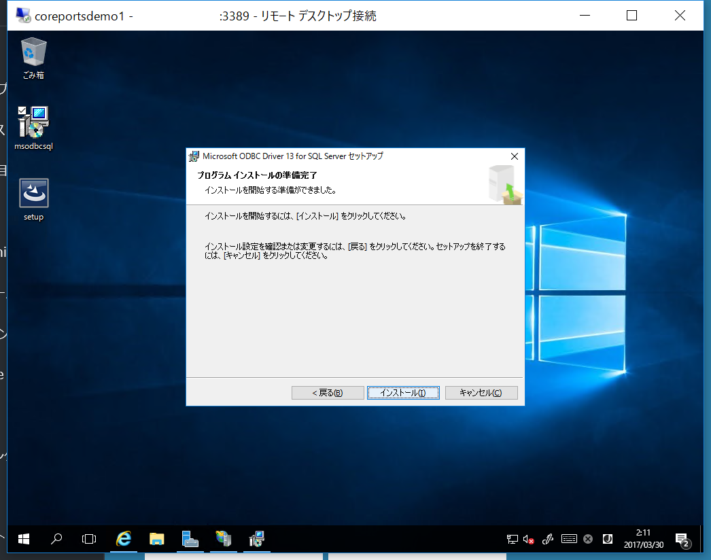Open Task View from the taskbar

89,539
